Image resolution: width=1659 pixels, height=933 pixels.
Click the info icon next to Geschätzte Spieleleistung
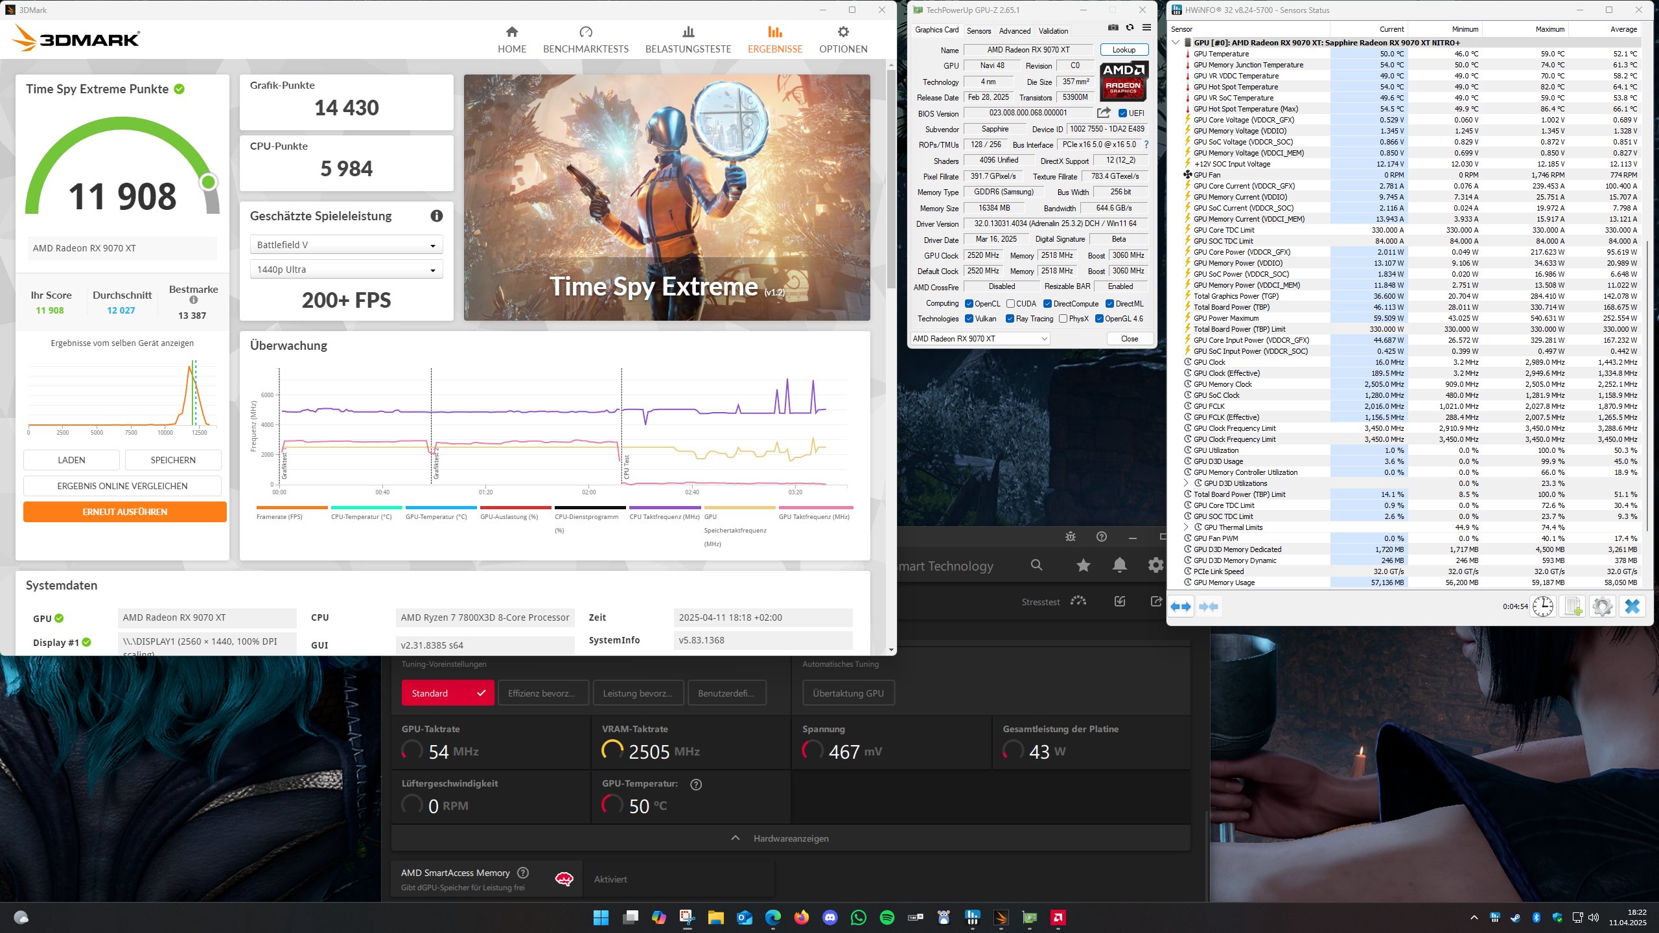(437, 216)
